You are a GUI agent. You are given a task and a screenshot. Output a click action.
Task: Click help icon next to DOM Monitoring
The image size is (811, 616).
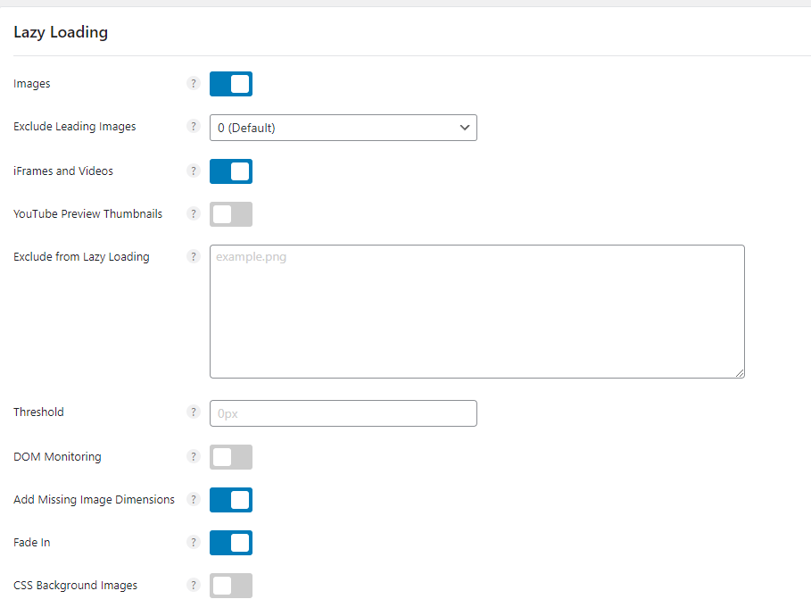point(193,456)
